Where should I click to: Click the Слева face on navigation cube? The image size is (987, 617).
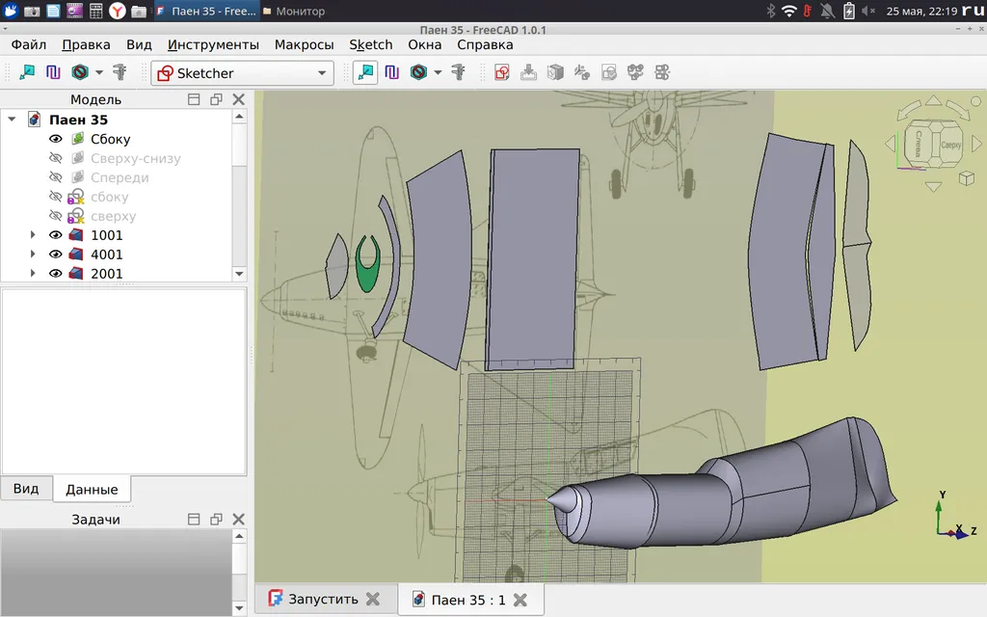(x=919, y=146)
